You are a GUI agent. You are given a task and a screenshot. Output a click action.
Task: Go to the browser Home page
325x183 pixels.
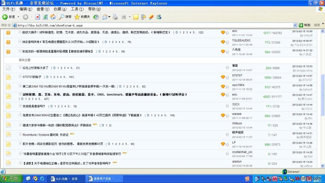pos(53,17)
